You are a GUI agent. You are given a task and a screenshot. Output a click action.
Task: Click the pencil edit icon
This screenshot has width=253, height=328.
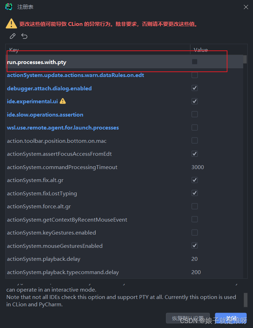pyautogui.click(x=13, y=36)
